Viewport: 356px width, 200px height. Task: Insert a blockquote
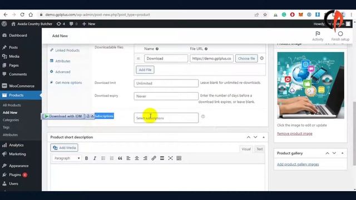[120, 158]
